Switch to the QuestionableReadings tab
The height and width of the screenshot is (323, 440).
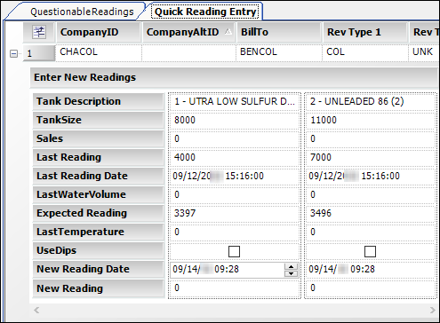pyautogui.click(x=82, y=12)
